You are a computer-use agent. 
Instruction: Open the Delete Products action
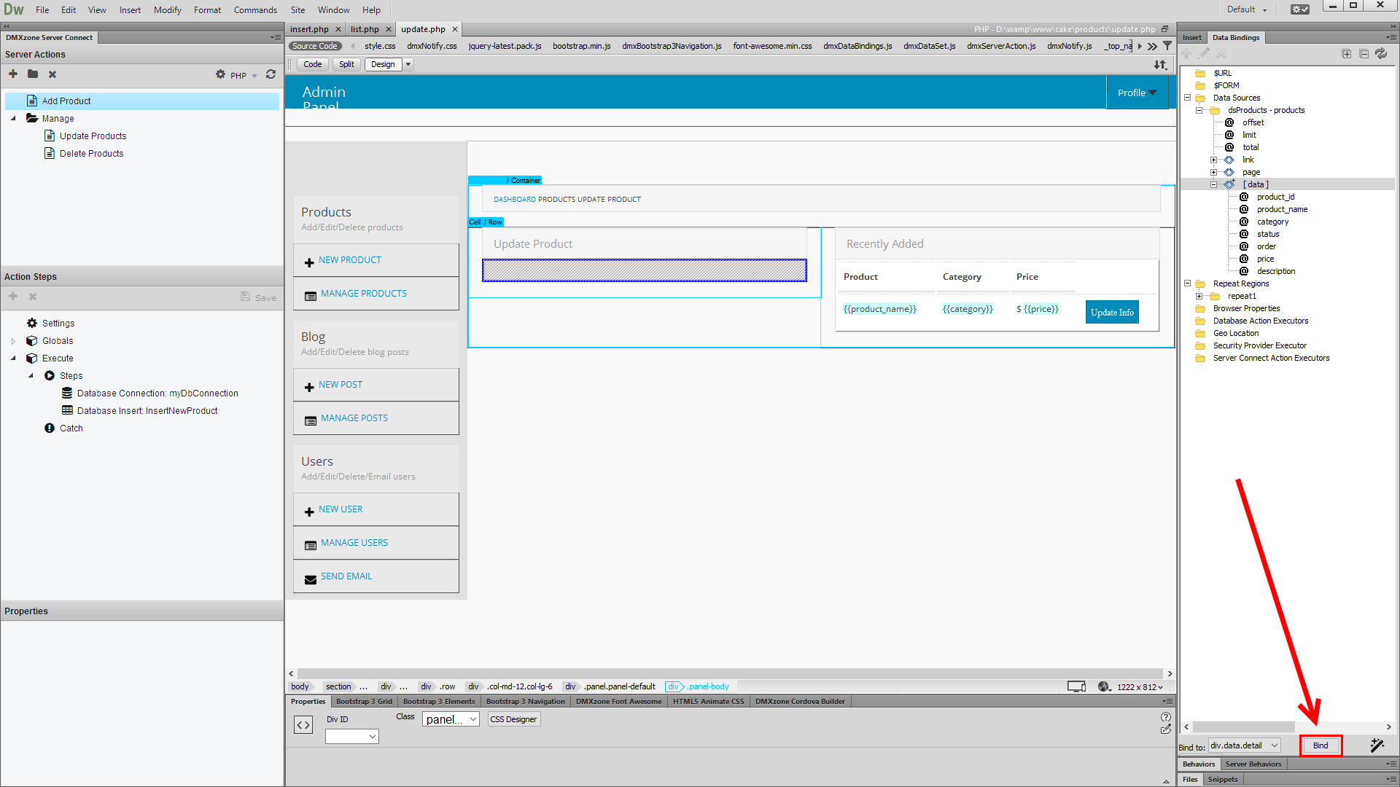[91, 154]
